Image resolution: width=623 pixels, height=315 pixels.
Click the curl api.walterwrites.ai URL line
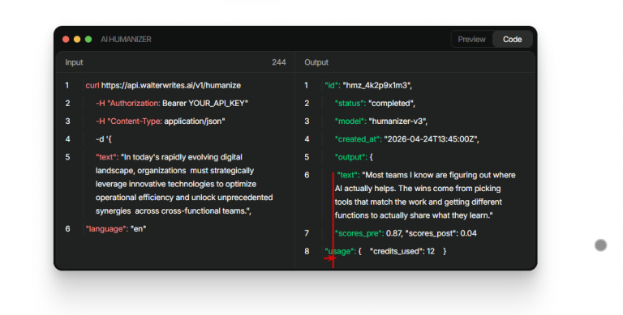tap(163, 85)
